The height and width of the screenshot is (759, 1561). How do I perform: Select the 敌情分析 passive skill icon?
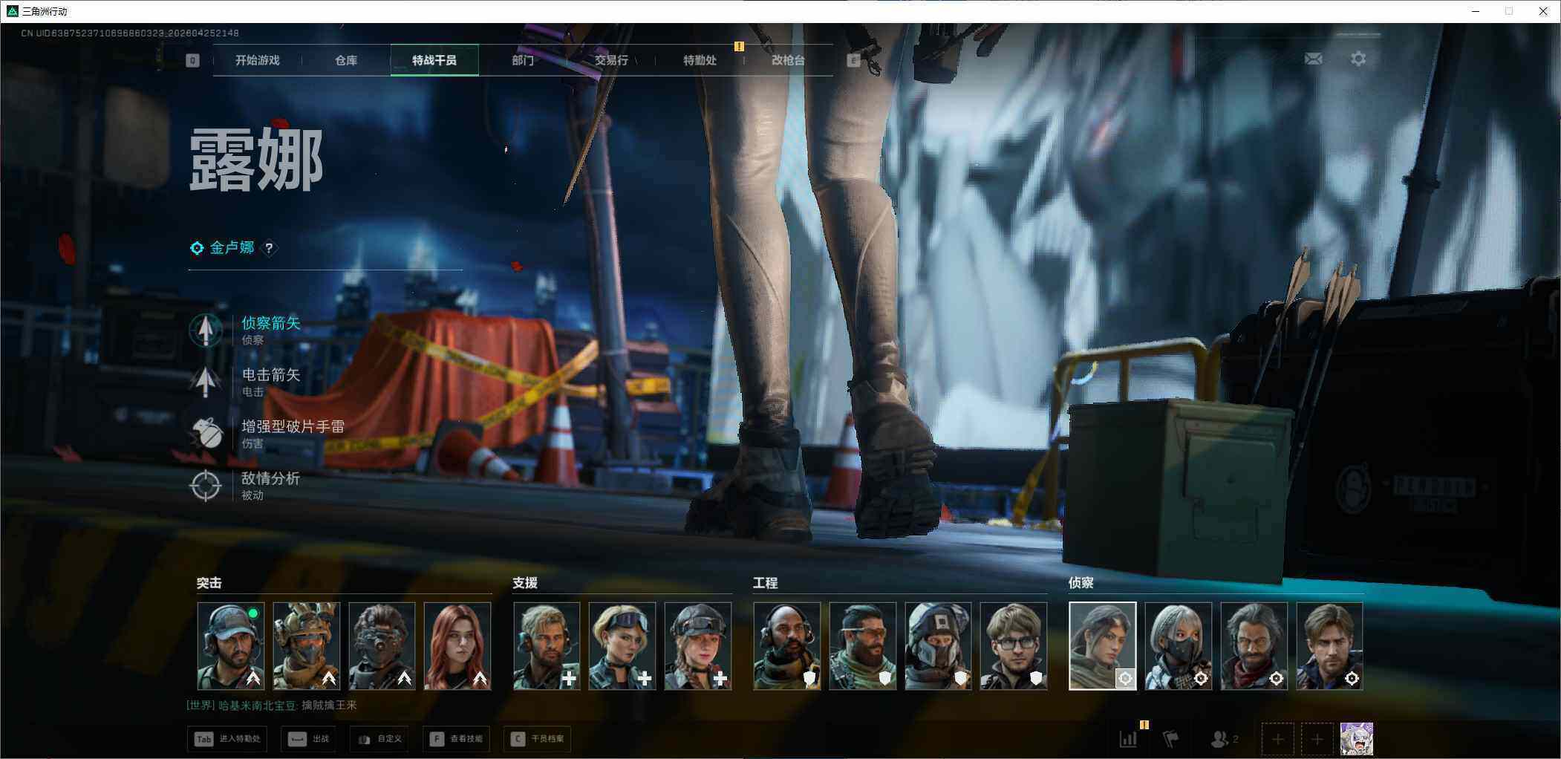(x=206, y=486)
